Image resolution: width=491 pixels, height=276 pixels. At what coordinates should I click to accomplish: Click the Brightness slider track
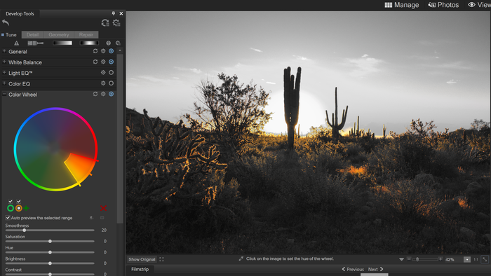[x=50, y=263]
